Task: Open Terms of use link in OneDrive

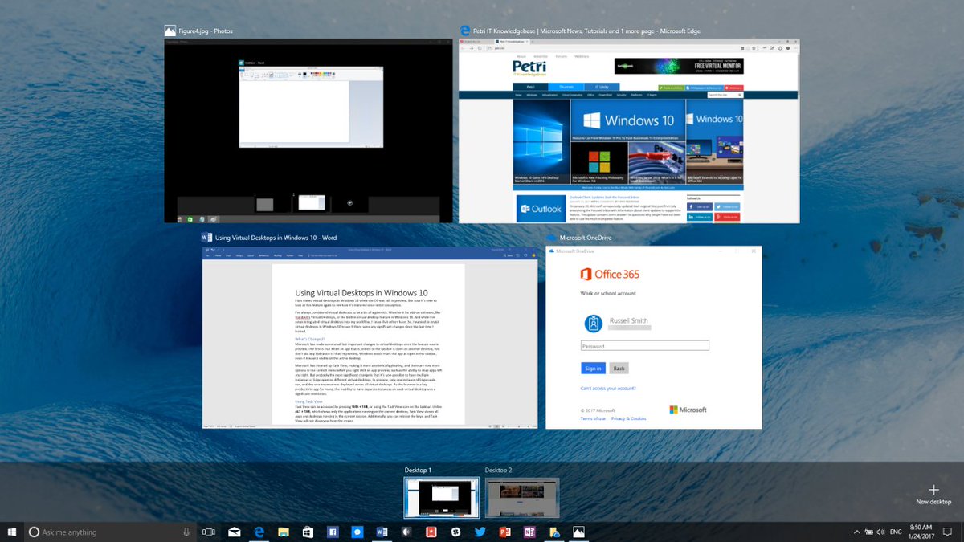Action: (x=593, y=418)
